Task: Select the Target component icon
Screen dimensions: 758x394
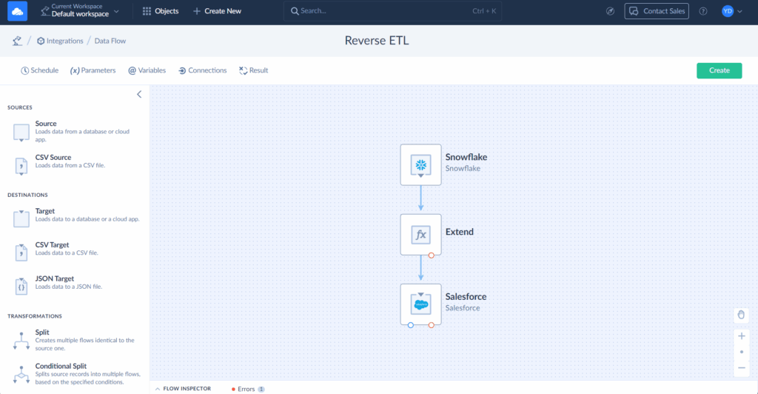Action: click(x=21, y=218)
